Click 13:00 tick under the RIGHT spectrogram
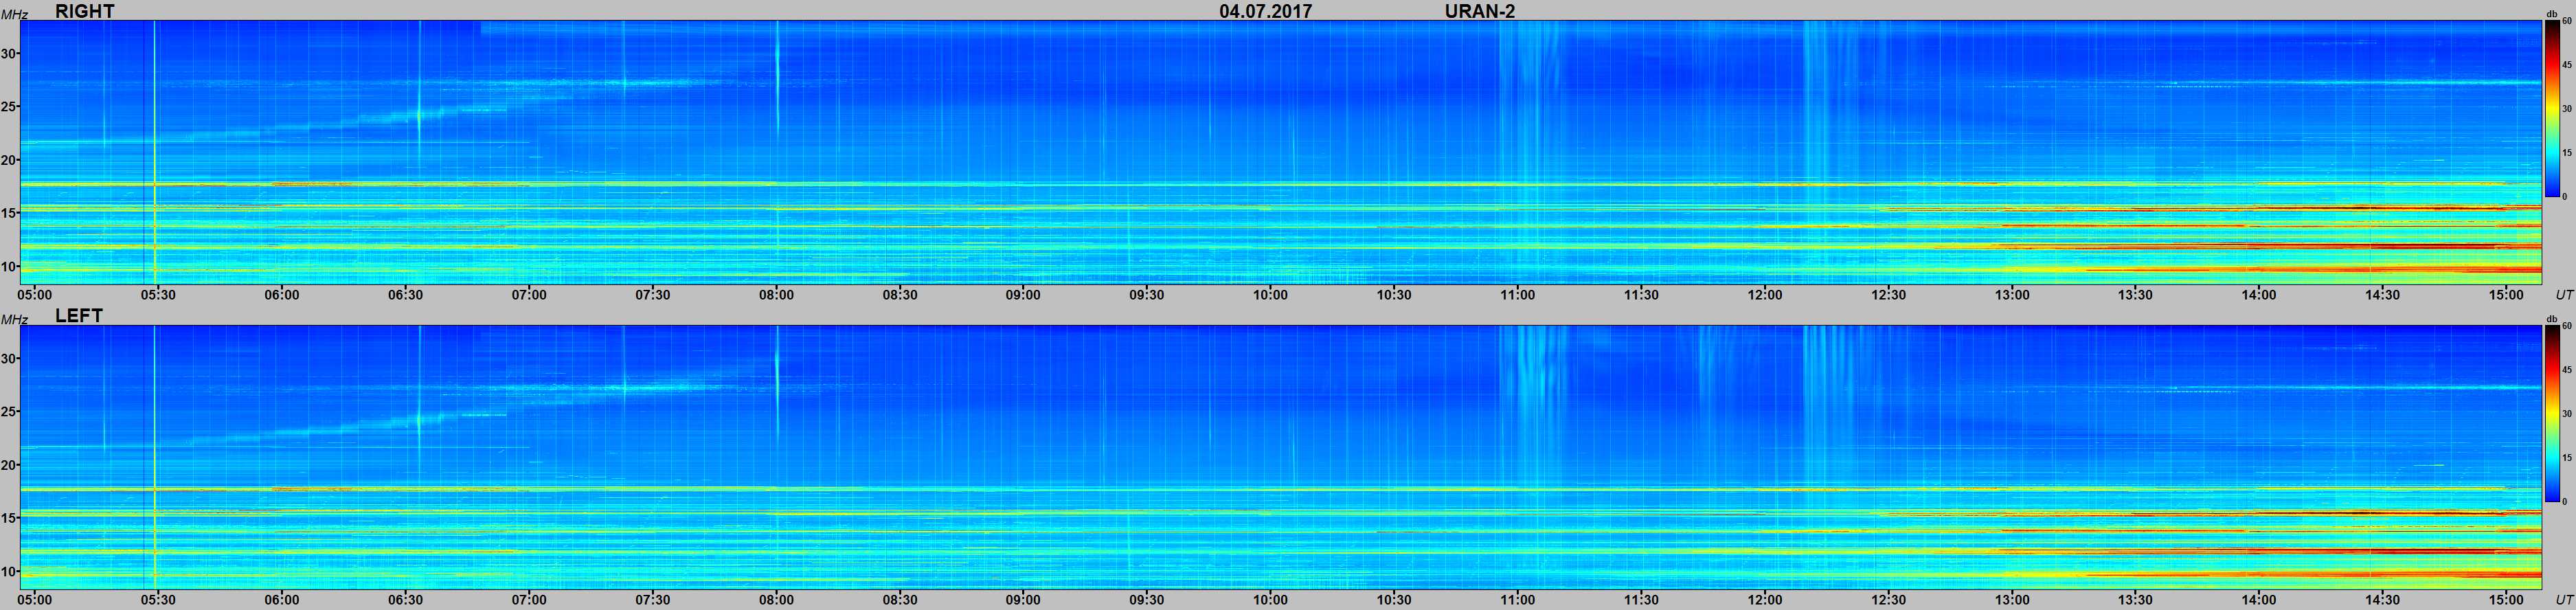2576x610 pixels. [2012, 294]
